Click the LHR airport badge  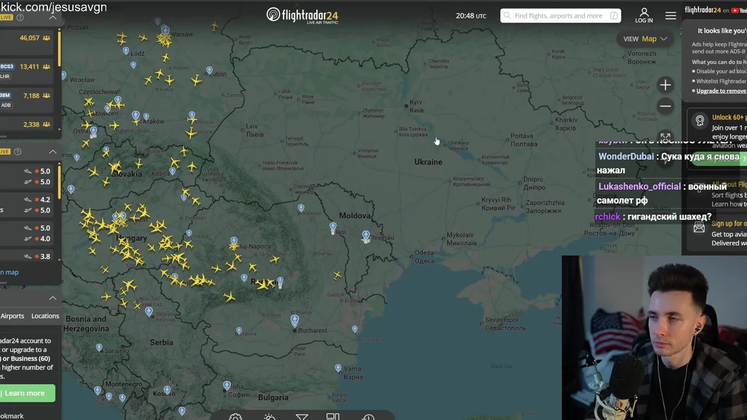coord(5,76)
